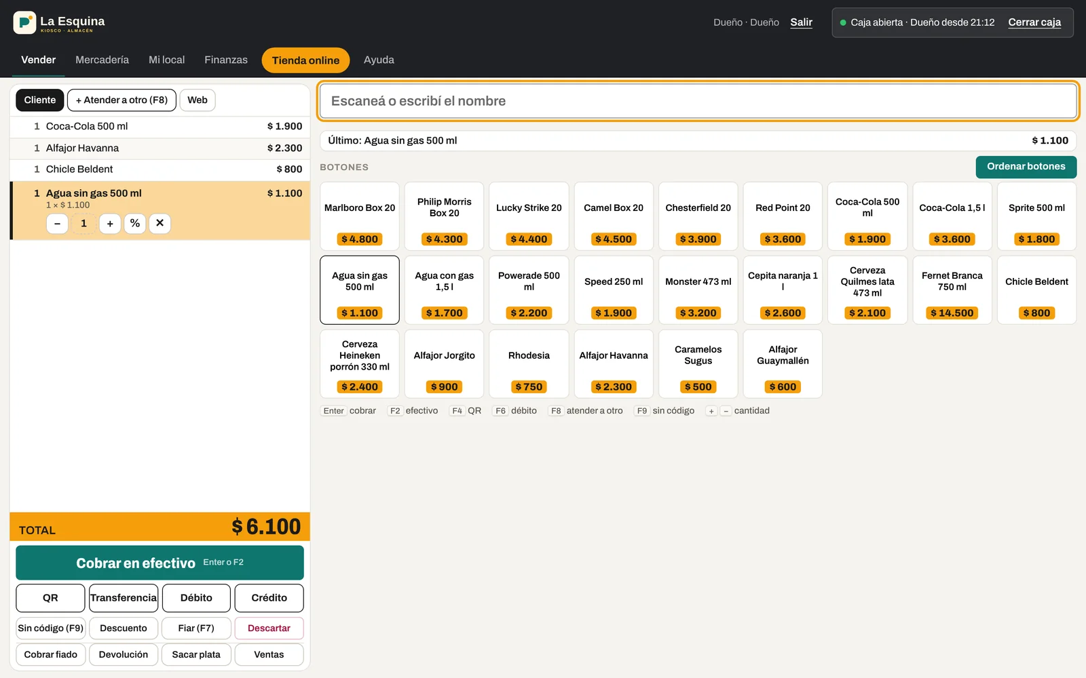
Task: Select Coca-Cola 500 ml ticket line
Action: [x=160, y=127]
